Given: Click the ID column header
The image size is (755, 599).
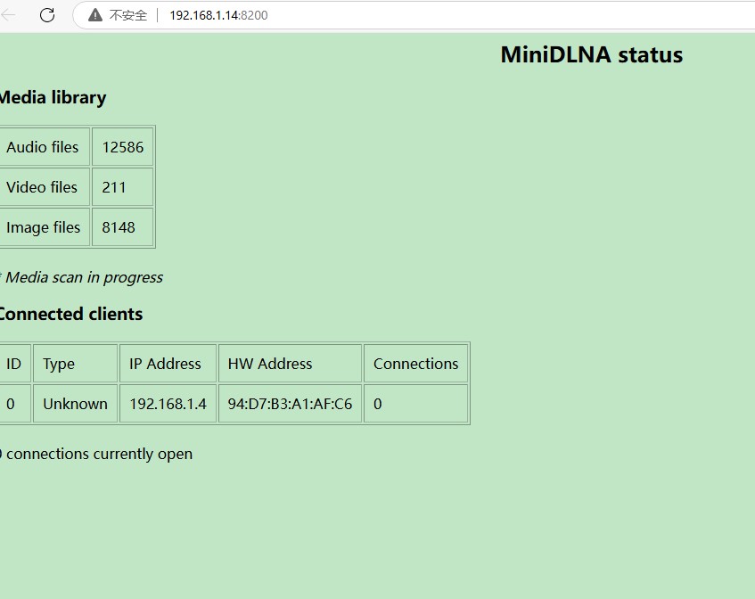Looking at the screenshot, I should tap(15, 364).
